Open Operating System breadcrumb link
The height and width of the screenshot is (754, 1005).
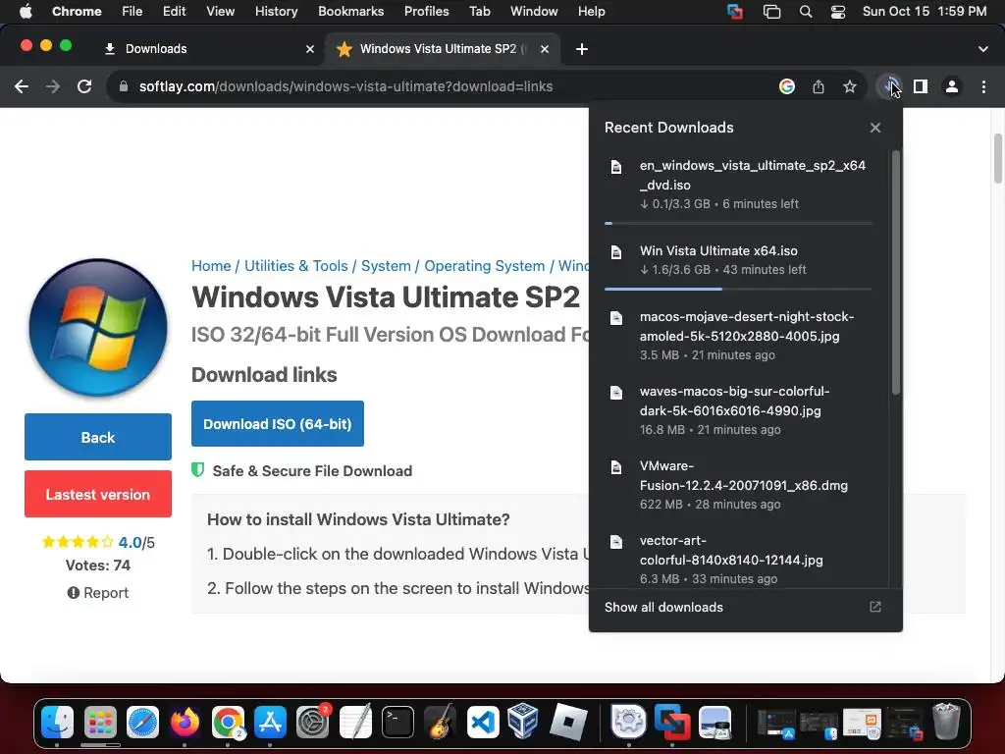tap(485, 265)
